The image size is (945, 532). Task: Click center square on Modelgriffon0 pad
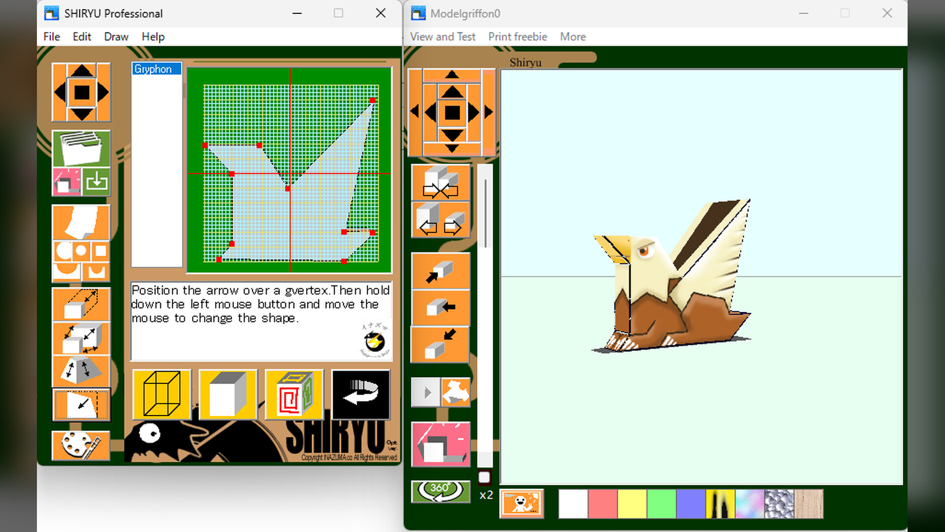452,113
